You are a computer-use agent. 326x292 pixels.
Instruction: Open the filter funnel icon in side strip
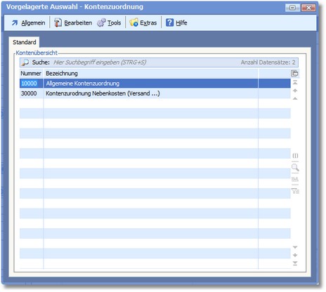click(295, 191)
